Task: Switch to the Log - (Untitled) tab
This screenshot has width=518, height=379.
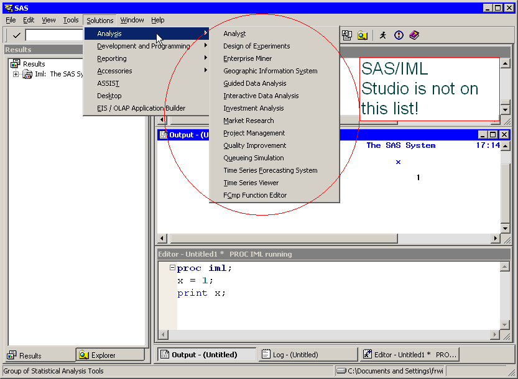Action: (307, 355)
